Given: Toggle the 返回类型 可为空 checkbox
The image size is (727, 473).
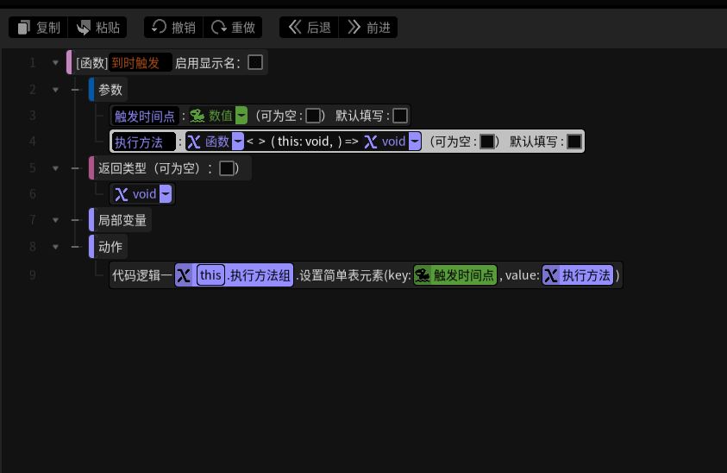Looking at the screenshot, I should 227,168.
